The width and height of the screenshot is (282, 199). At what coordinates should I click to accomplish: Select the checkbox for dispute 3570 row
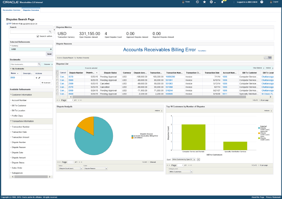57,77
